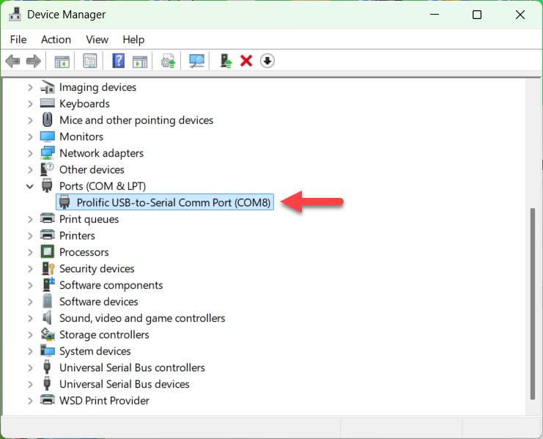Open the File menu

[x=18, y=40]
